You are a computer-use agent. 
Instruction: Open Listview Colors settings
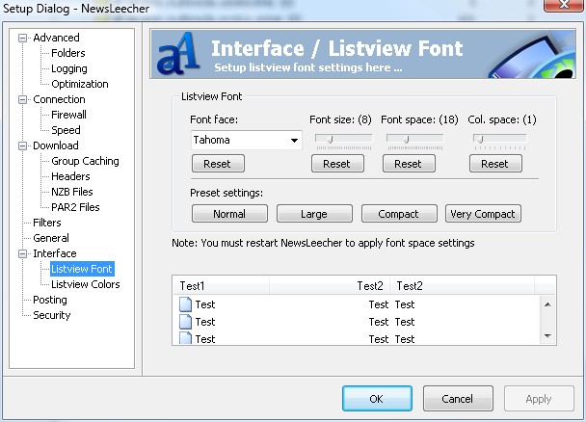click(86, 284)
